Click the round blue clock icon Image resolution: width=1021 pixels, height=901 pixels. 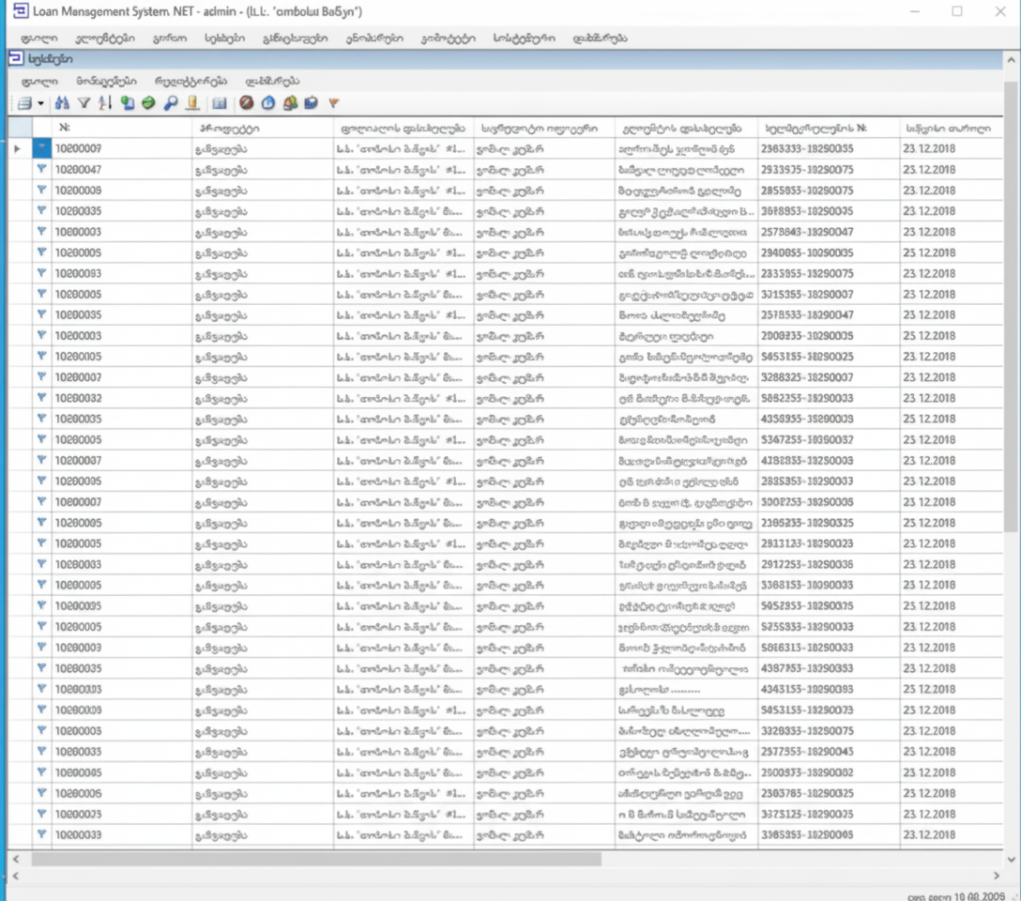coord(268,103)
